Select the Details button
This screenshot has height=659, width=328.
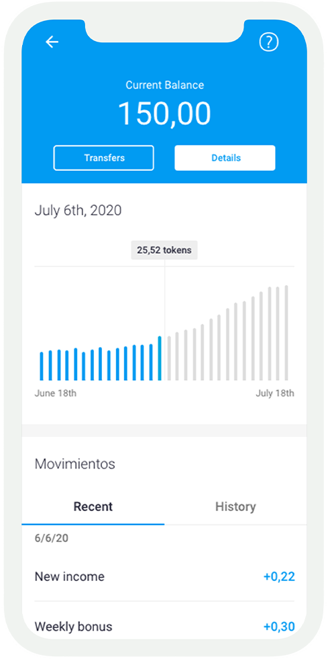[x=225, y=158]
